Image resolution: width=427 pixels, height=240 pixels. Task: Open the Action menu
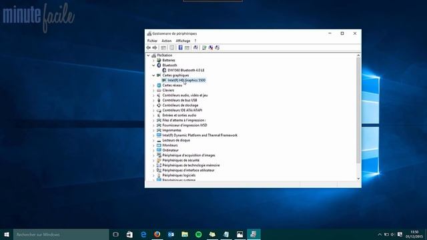166,41
